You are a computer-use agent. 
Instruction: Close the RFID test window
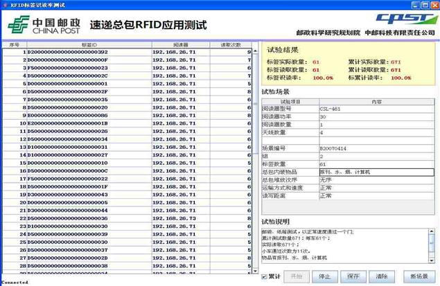pos(435,5)
